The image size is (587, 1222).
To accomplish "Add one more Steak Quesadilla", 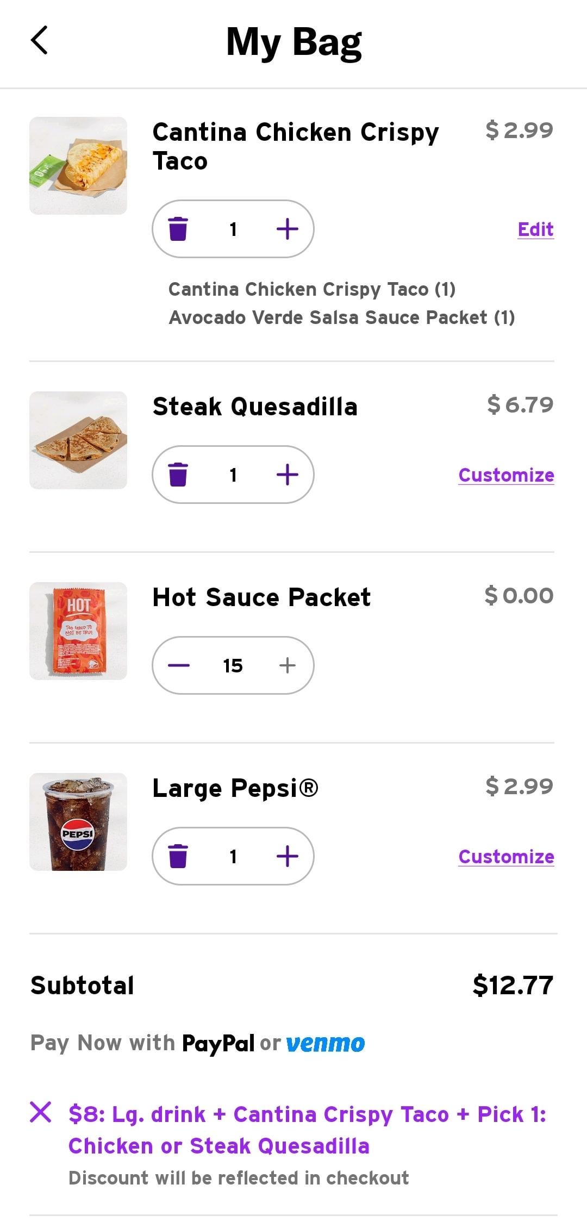I will (x=287, y=475).
